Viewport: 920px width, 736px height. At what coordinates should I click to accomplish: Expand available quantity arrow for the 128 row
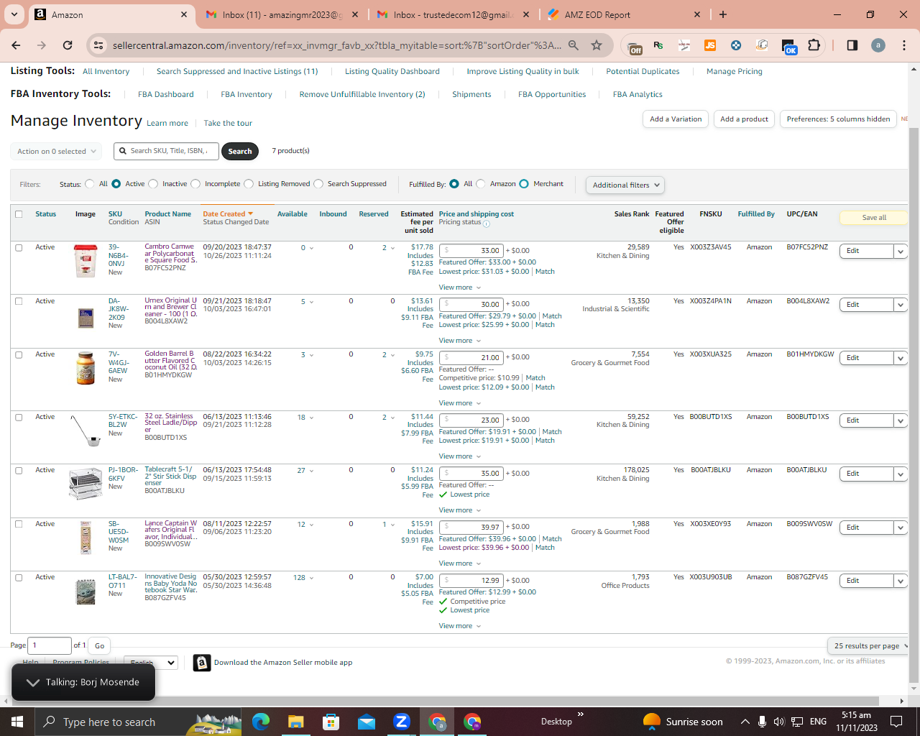click(x=311, y=578)
